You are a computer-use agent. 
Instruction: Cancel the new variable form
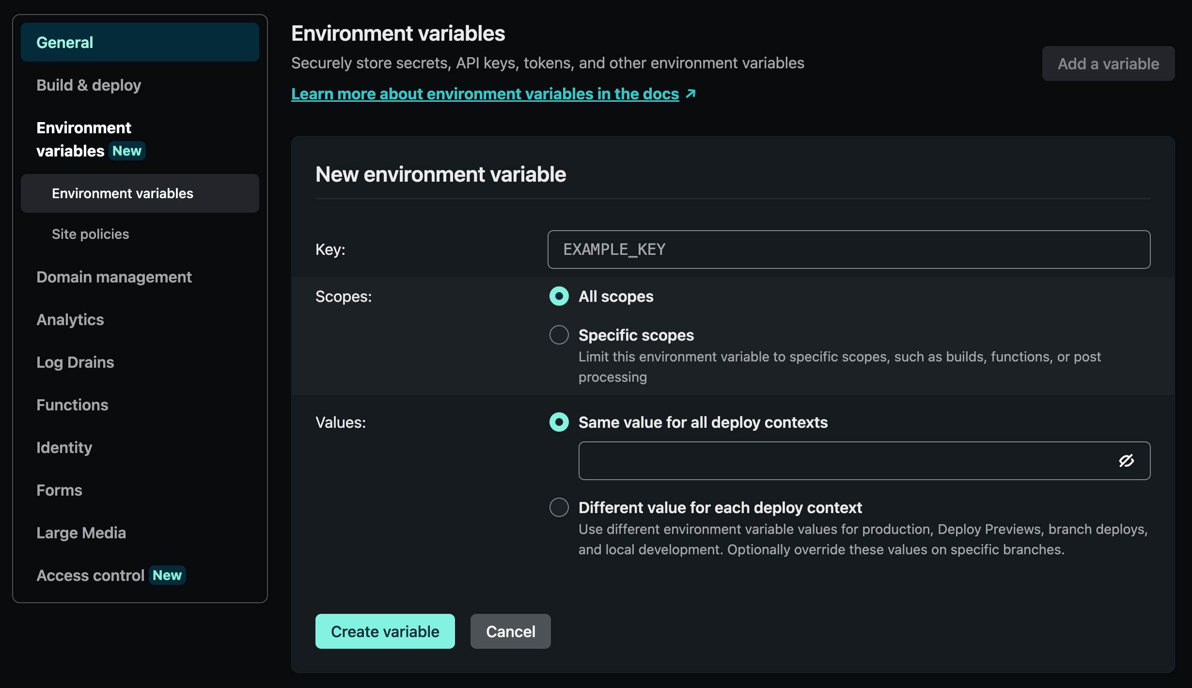pyautogui.click(x=510, y=631)
